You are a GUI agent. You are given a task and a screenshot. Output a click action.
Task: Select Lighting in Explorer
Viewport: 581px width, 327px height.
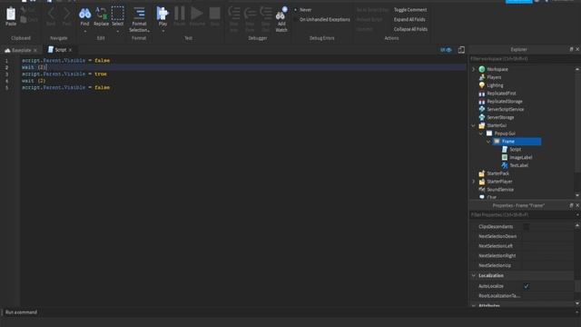[x=495, y=85]
